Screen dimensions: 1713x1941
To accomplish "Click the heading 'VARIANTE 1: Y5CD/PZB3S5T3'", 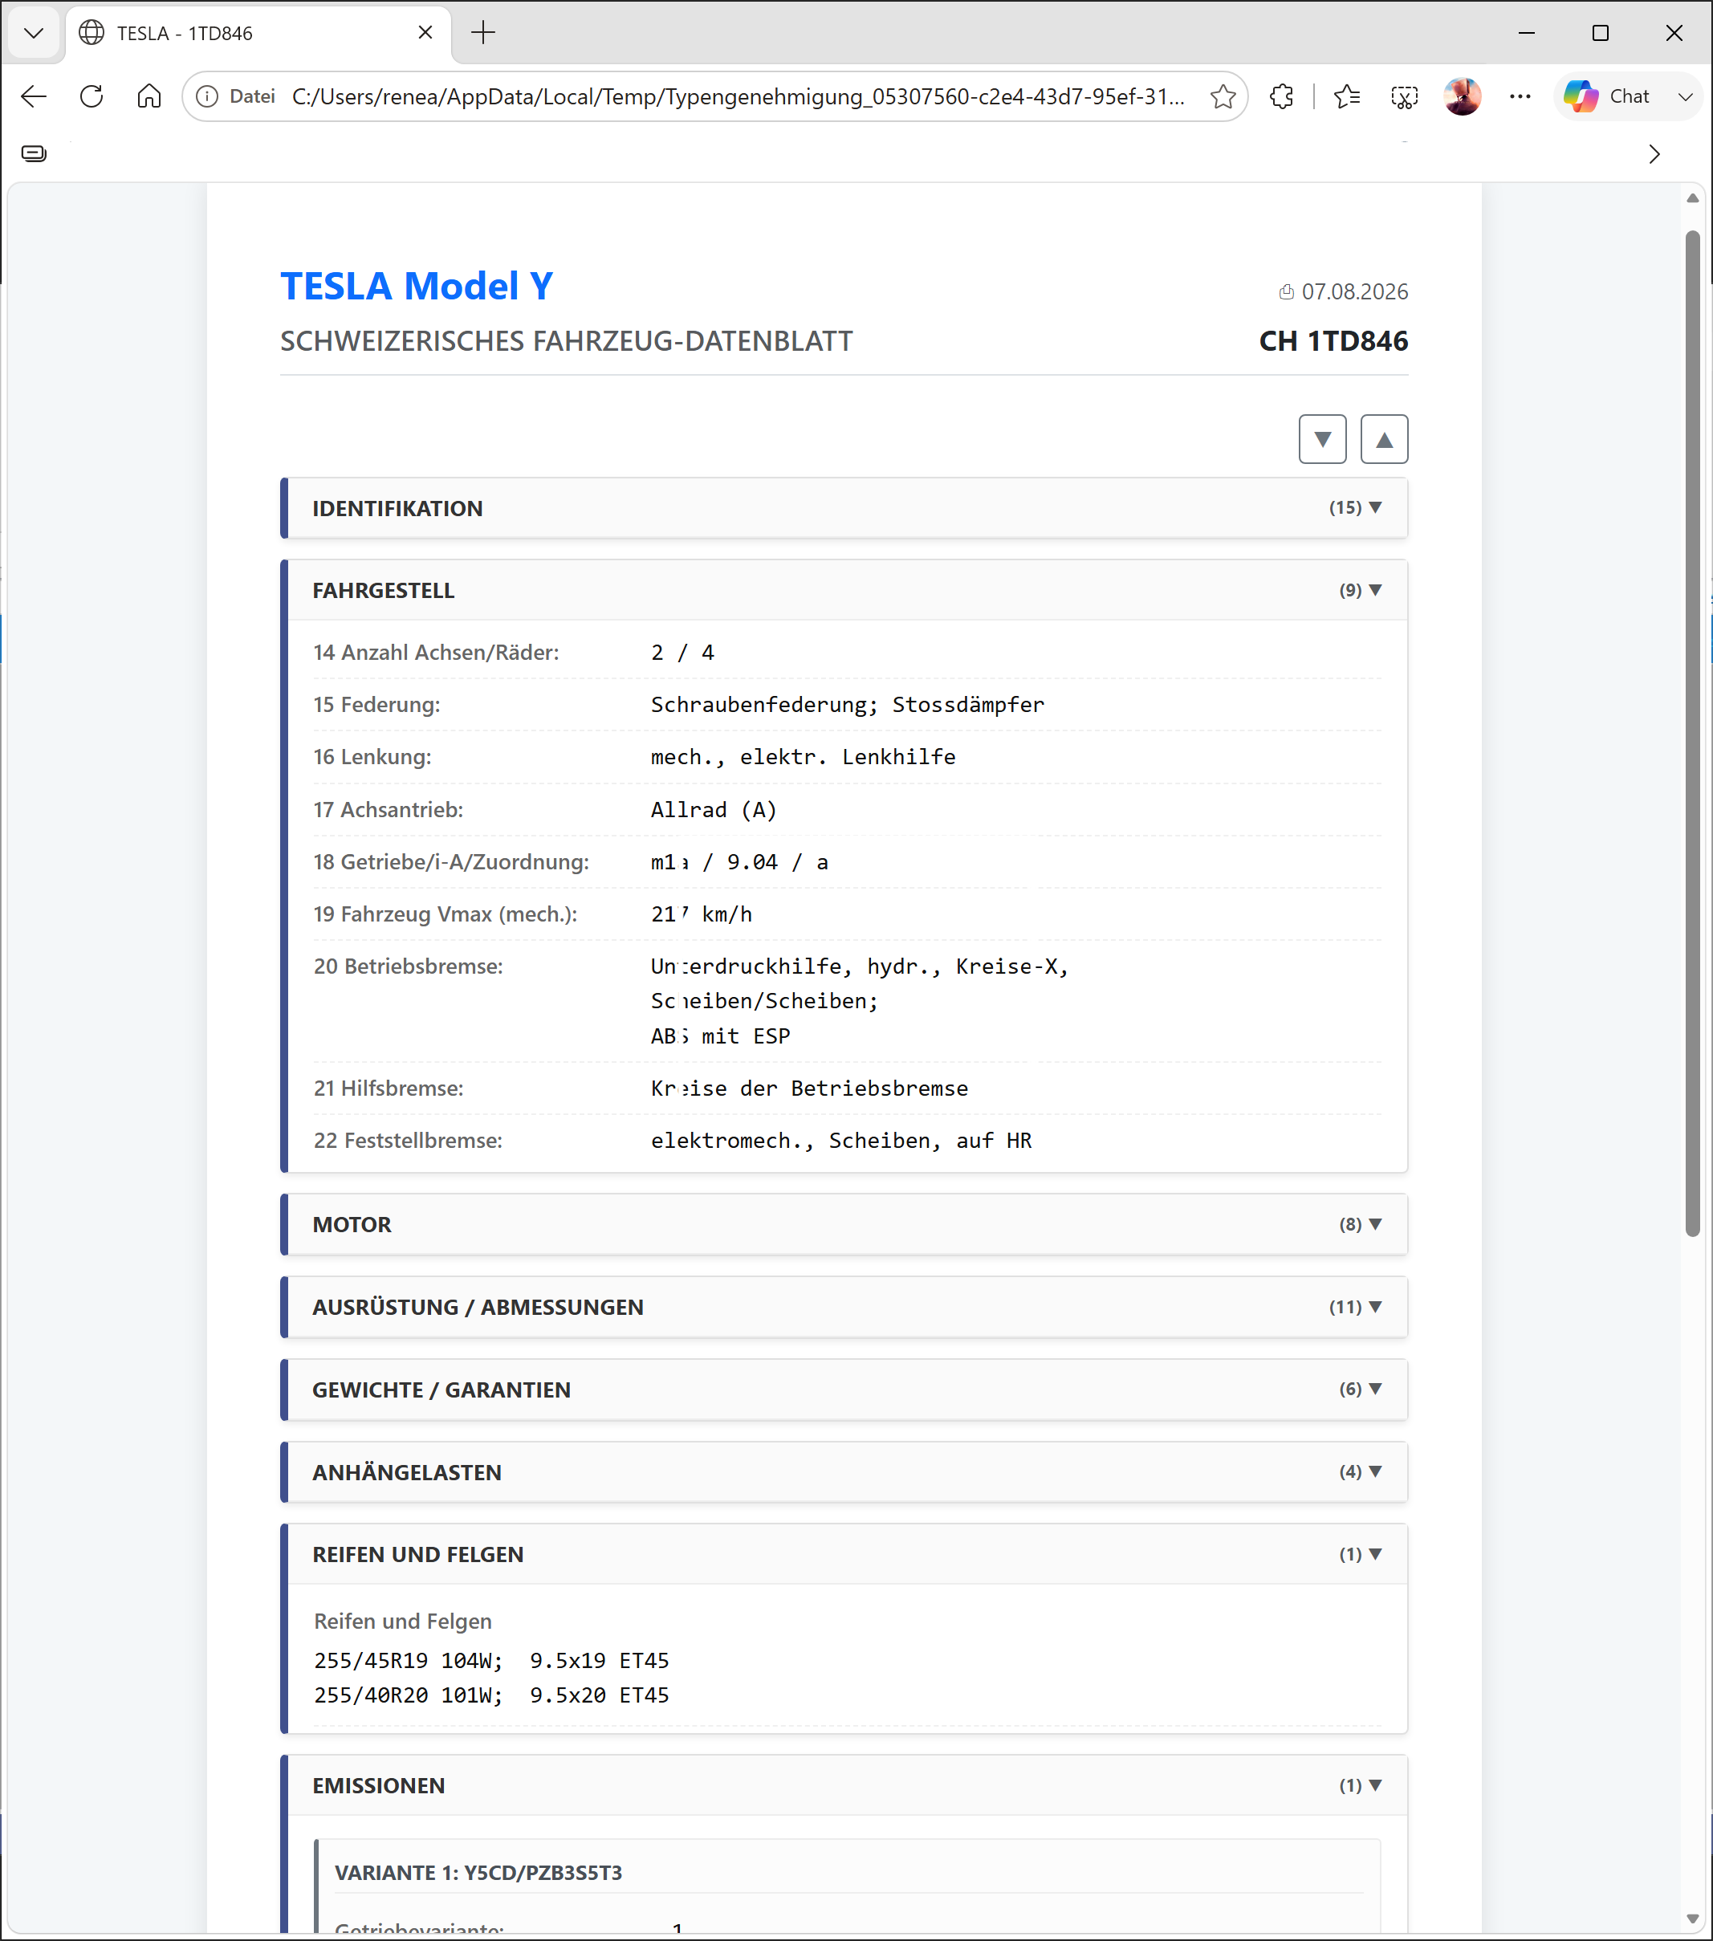I will coord(478,1873).
